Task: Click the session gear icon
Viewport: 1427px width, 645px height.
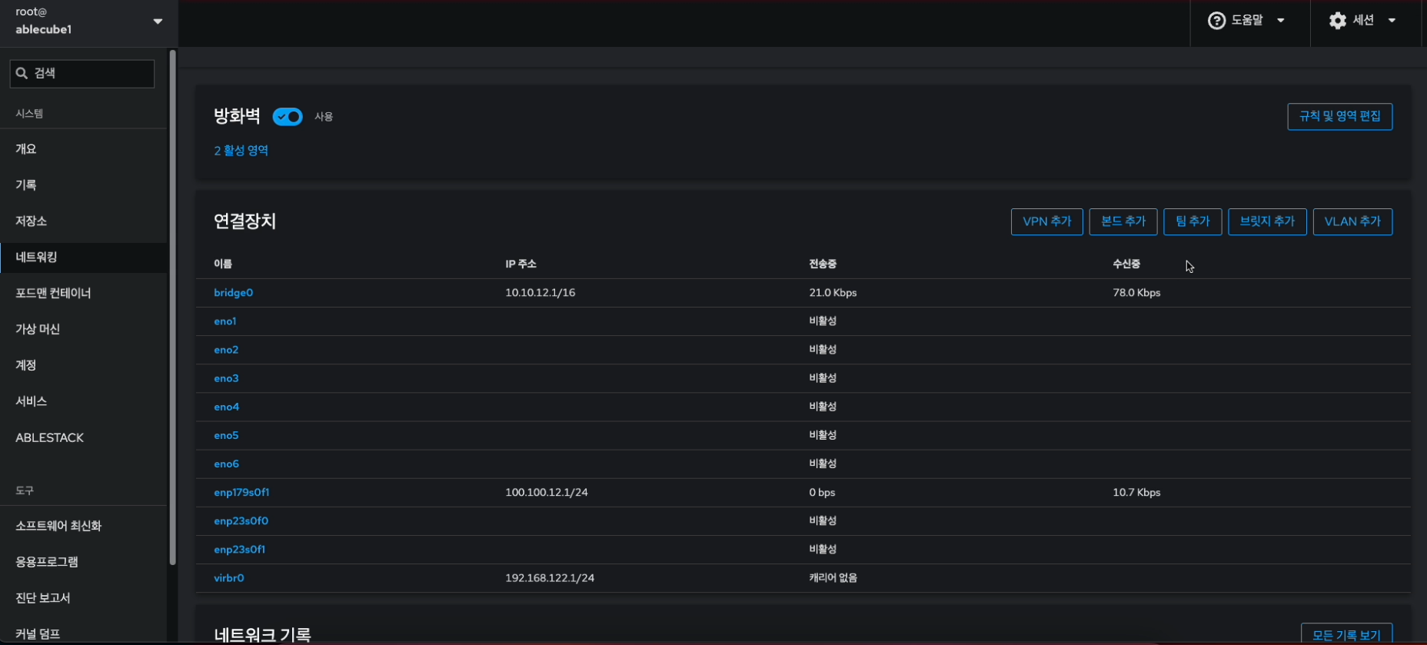Action: tap(1338, 21)
